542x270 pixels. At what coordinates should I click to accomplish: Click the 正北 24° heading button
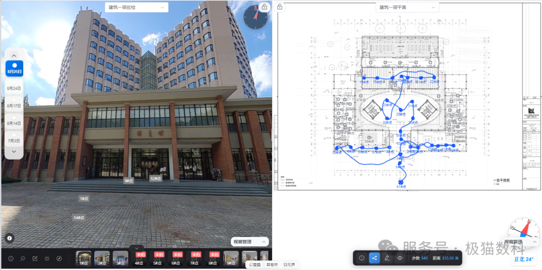523,259
